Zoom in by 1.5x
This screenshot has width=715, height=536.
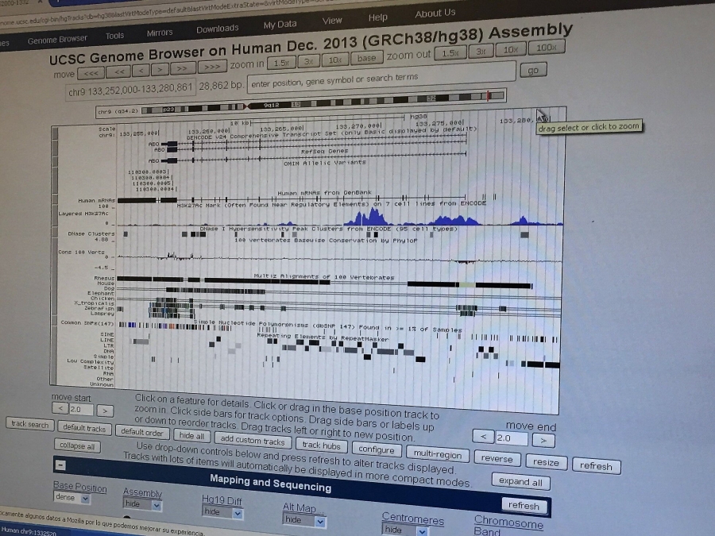coord(281,63)
